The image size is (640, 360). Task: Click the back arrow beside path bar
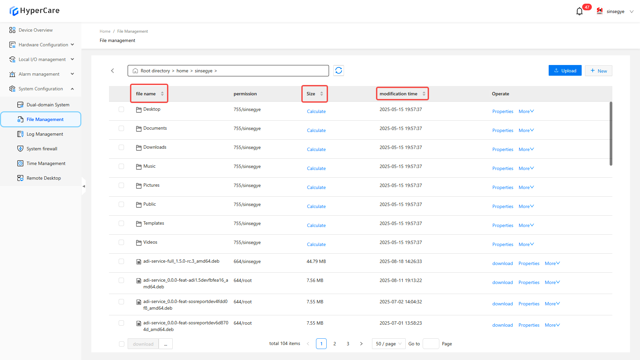tap(113, 71)
